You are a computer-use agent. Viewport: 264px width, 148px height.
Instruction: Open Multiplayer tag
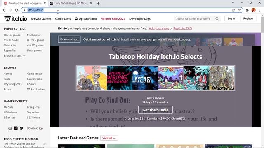pos(34,35)
